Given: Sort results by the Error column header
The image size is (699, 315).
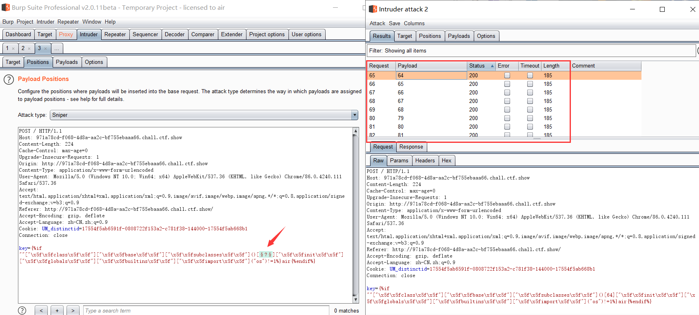Looking at the screenshot, I should (x=507, y=66).
